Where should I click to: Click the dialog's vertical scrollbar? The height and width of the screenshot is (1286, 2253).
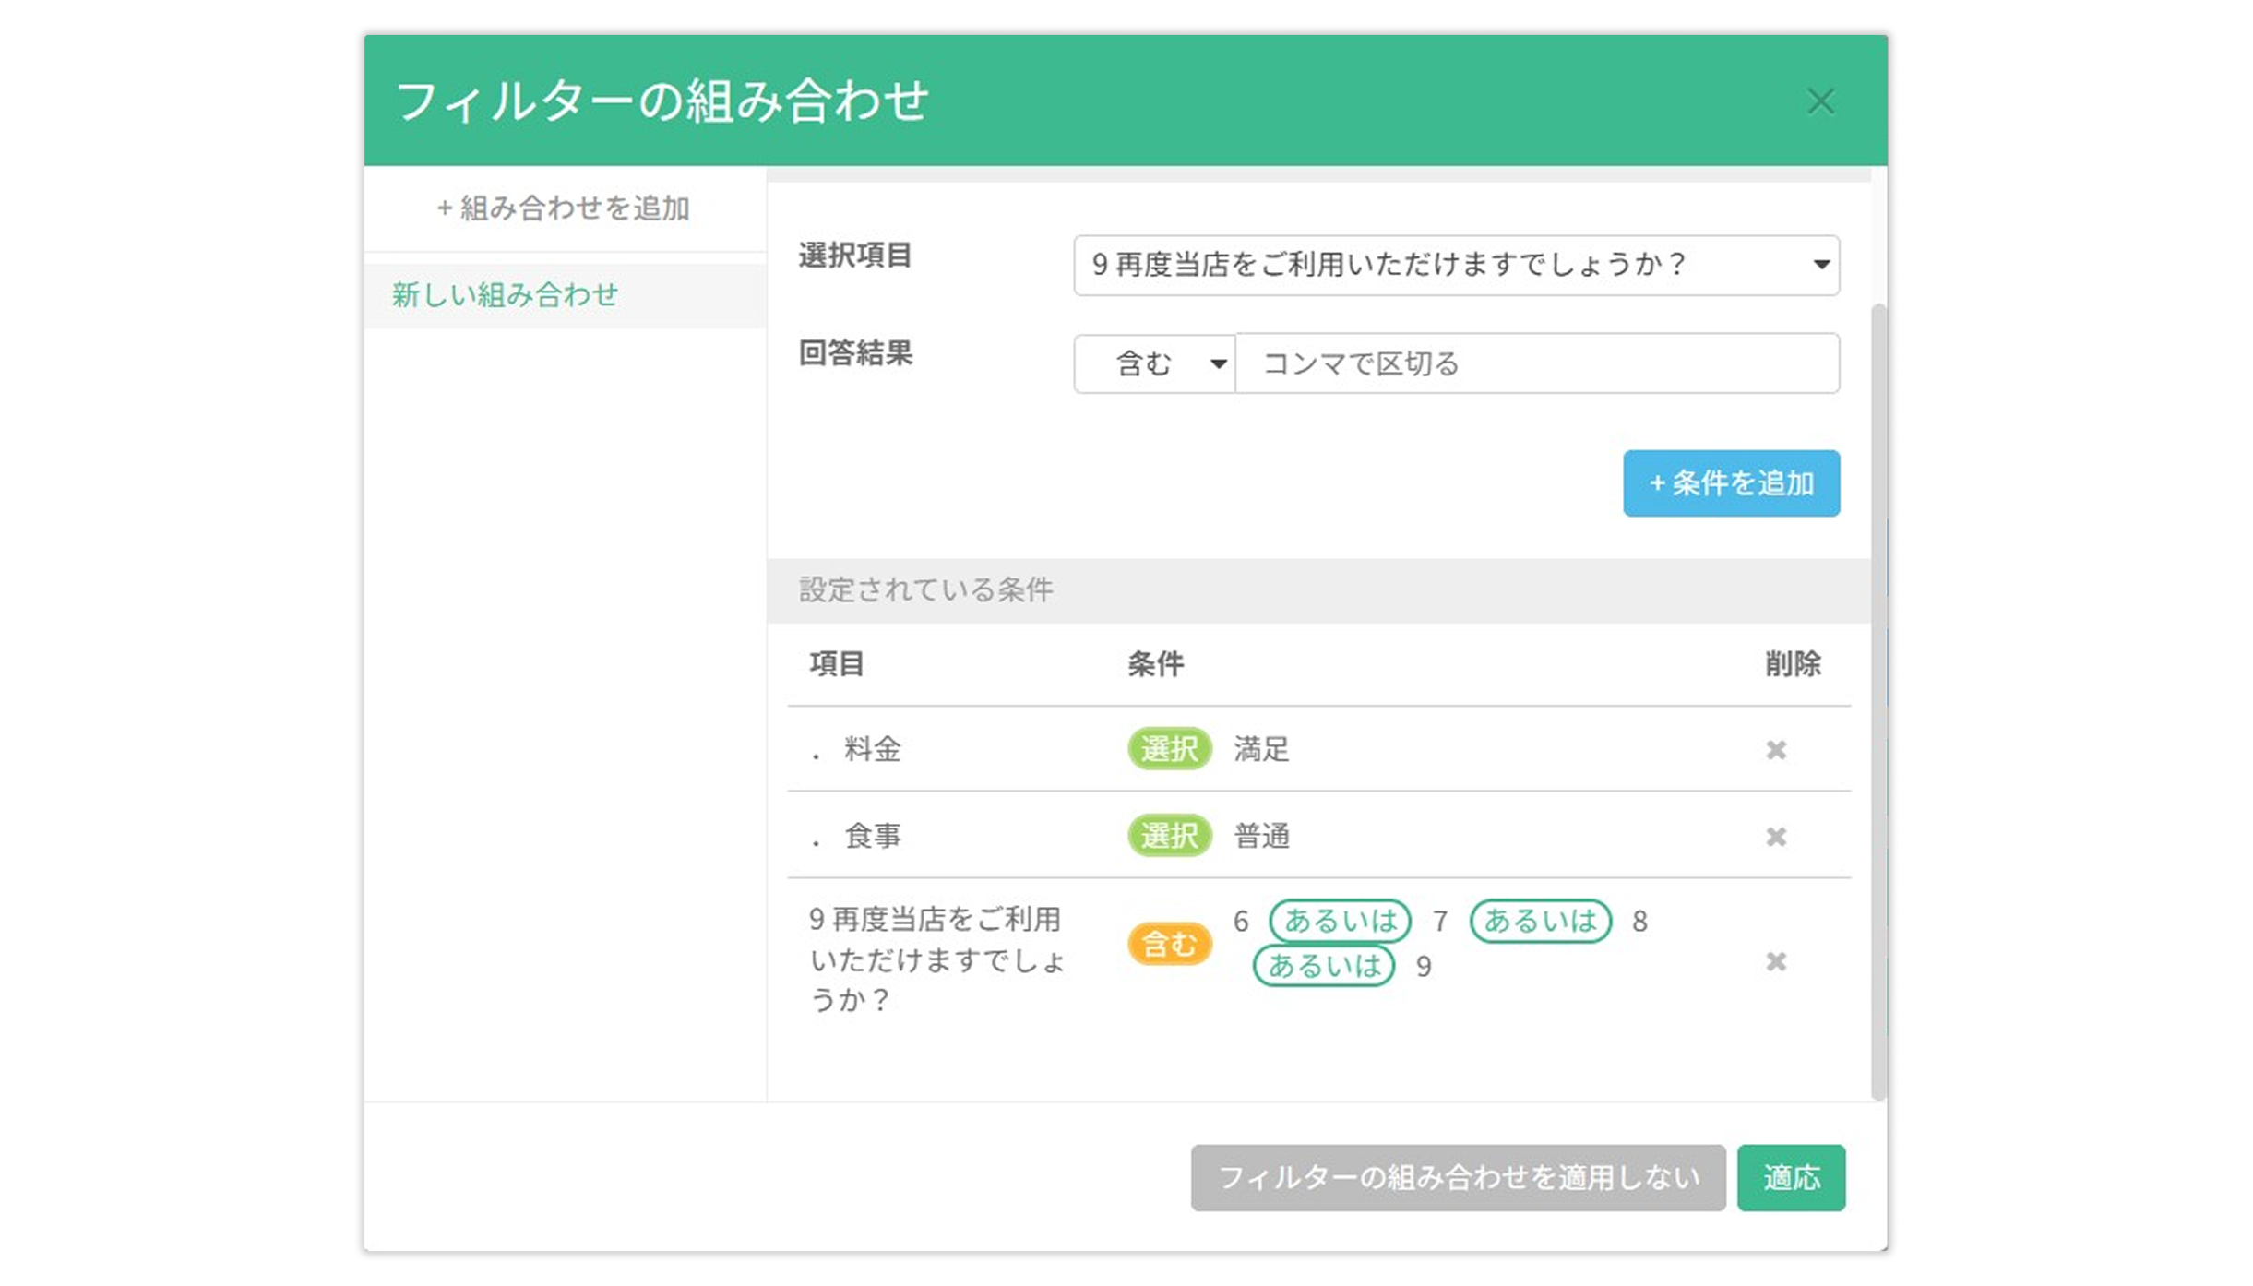[1877, 701]
